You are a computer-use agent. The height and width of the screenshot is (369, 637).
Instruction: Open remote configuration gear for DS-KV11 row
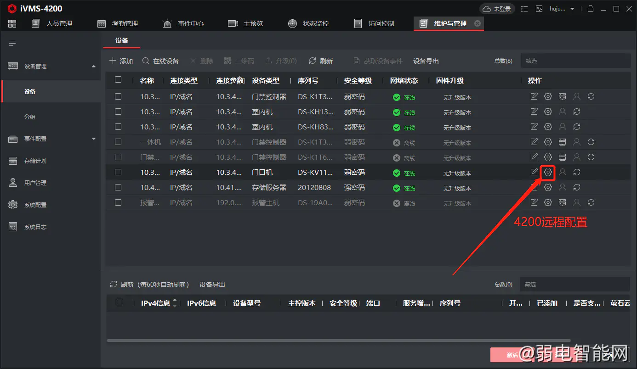click(548, 173)
